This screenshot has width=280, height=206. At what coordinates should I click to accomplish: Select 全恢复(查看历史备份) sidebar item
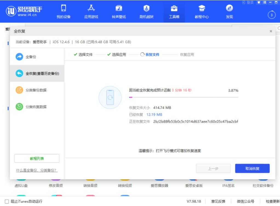[x=37, y=73]
